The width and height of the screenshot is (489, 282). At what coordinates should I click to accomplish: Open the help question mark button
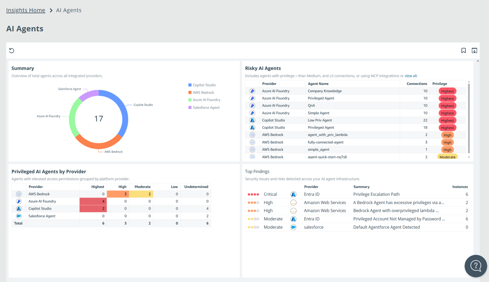tap(476, 266)
